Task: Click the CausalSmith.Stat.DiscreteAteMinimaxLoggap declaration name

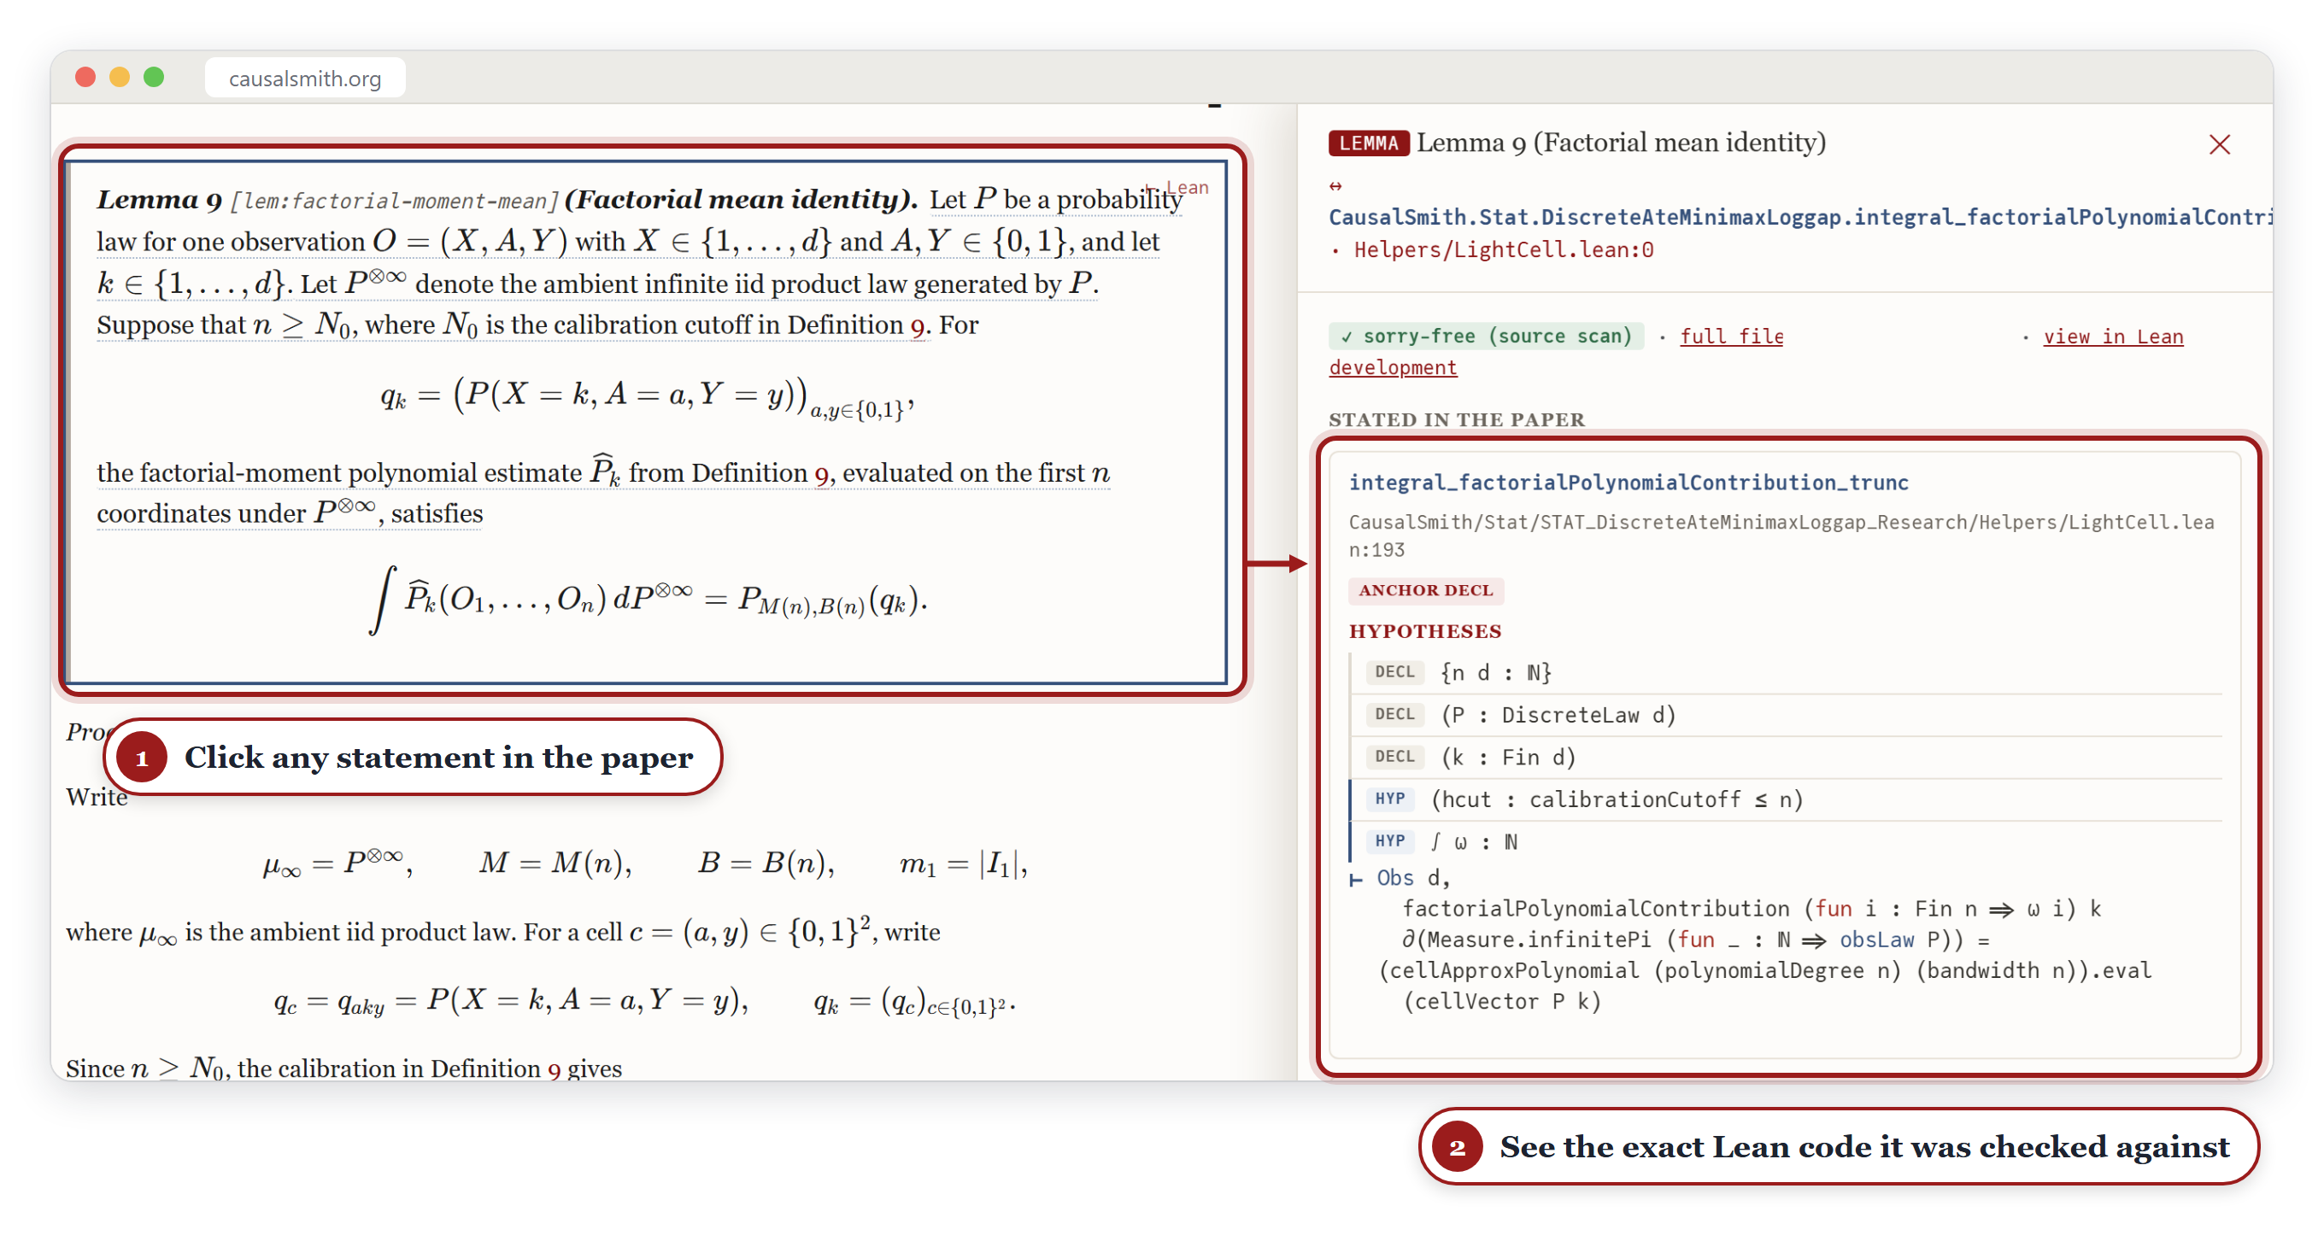Action: click(x=1800, y=217)
